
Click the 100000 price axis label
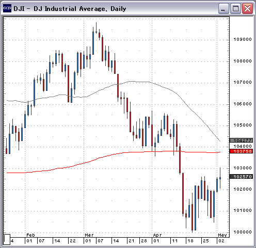[243, 232]
